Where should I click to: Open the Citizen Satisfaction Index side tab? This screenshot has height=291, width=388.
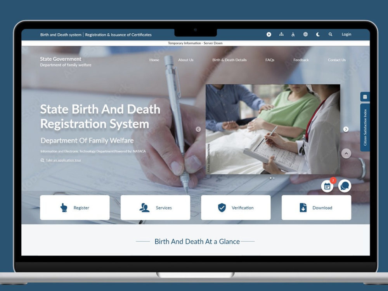coord(365,127)
